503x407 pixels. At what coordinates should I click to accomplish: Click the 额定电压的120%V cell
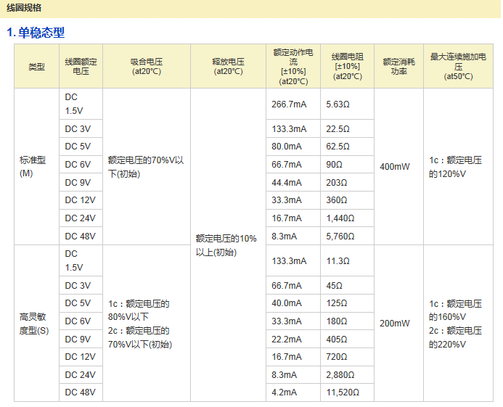pos(455,167)
